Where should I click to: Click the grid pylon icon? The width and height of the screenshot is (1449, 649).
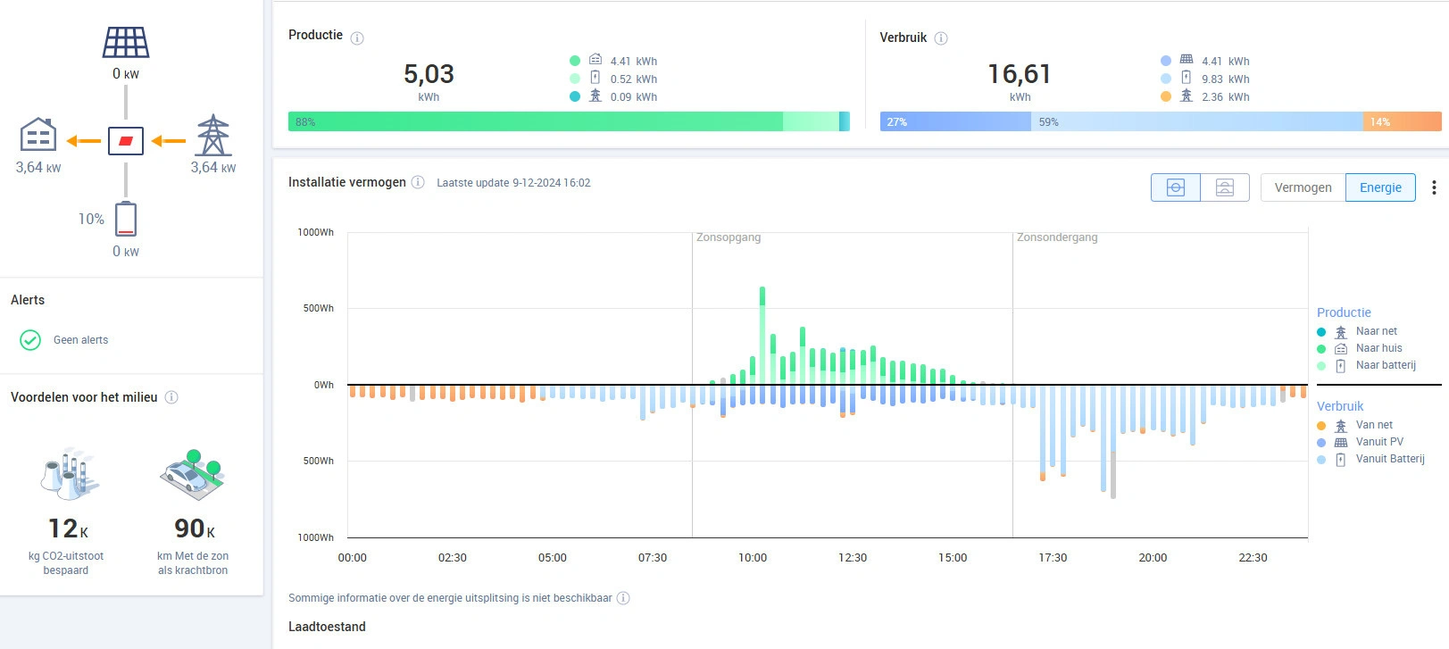[x=213, y=136]
